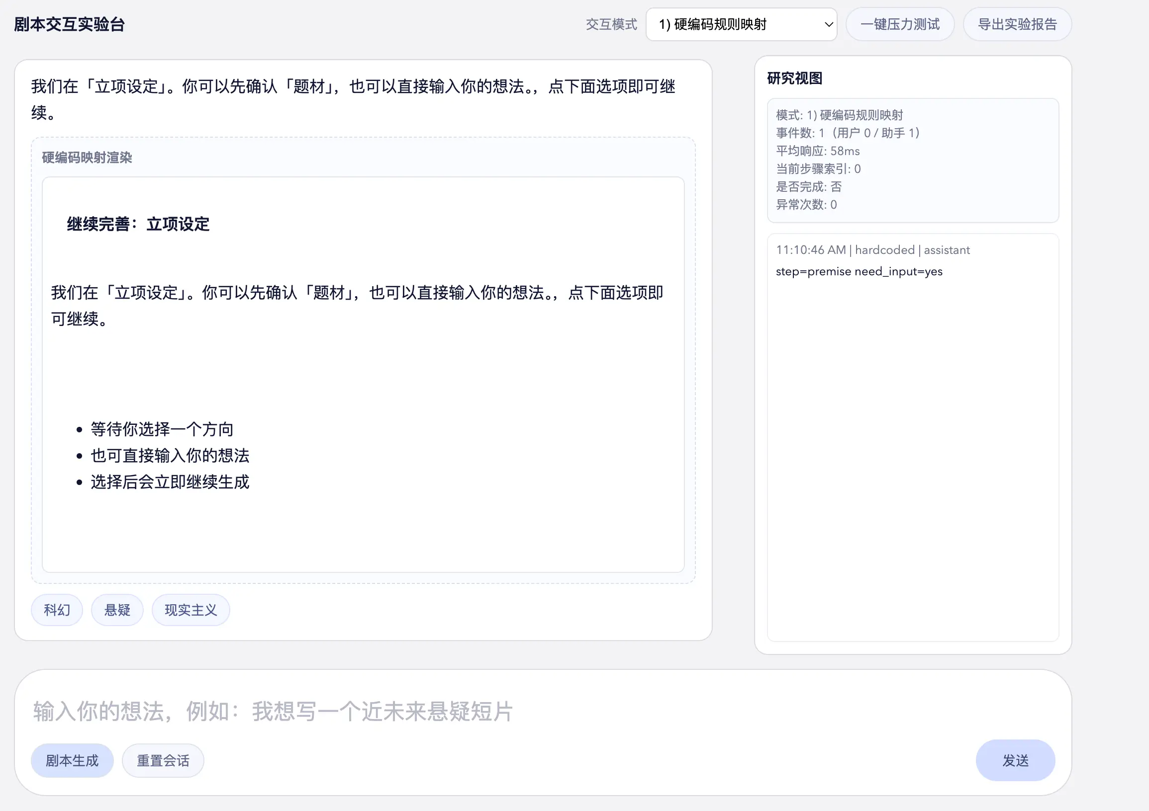Image resolution: width=1149 pixels, height=811 pixels.
Task: Select the 现实主义 genre chip
Action: click(190, 610)
